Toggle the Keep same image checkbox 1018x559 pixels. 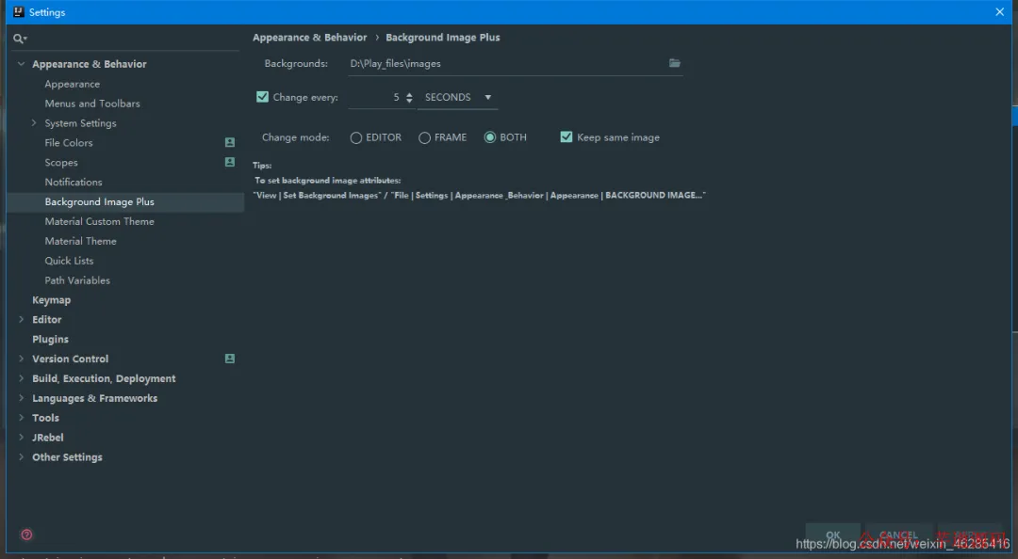[x=566, y=136]
